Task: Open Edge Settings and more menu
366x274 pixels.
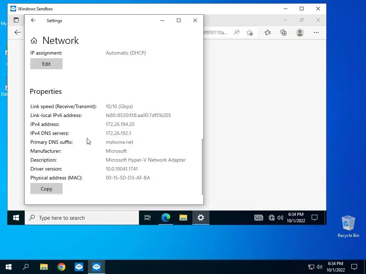Action: [x=316, y=32]
